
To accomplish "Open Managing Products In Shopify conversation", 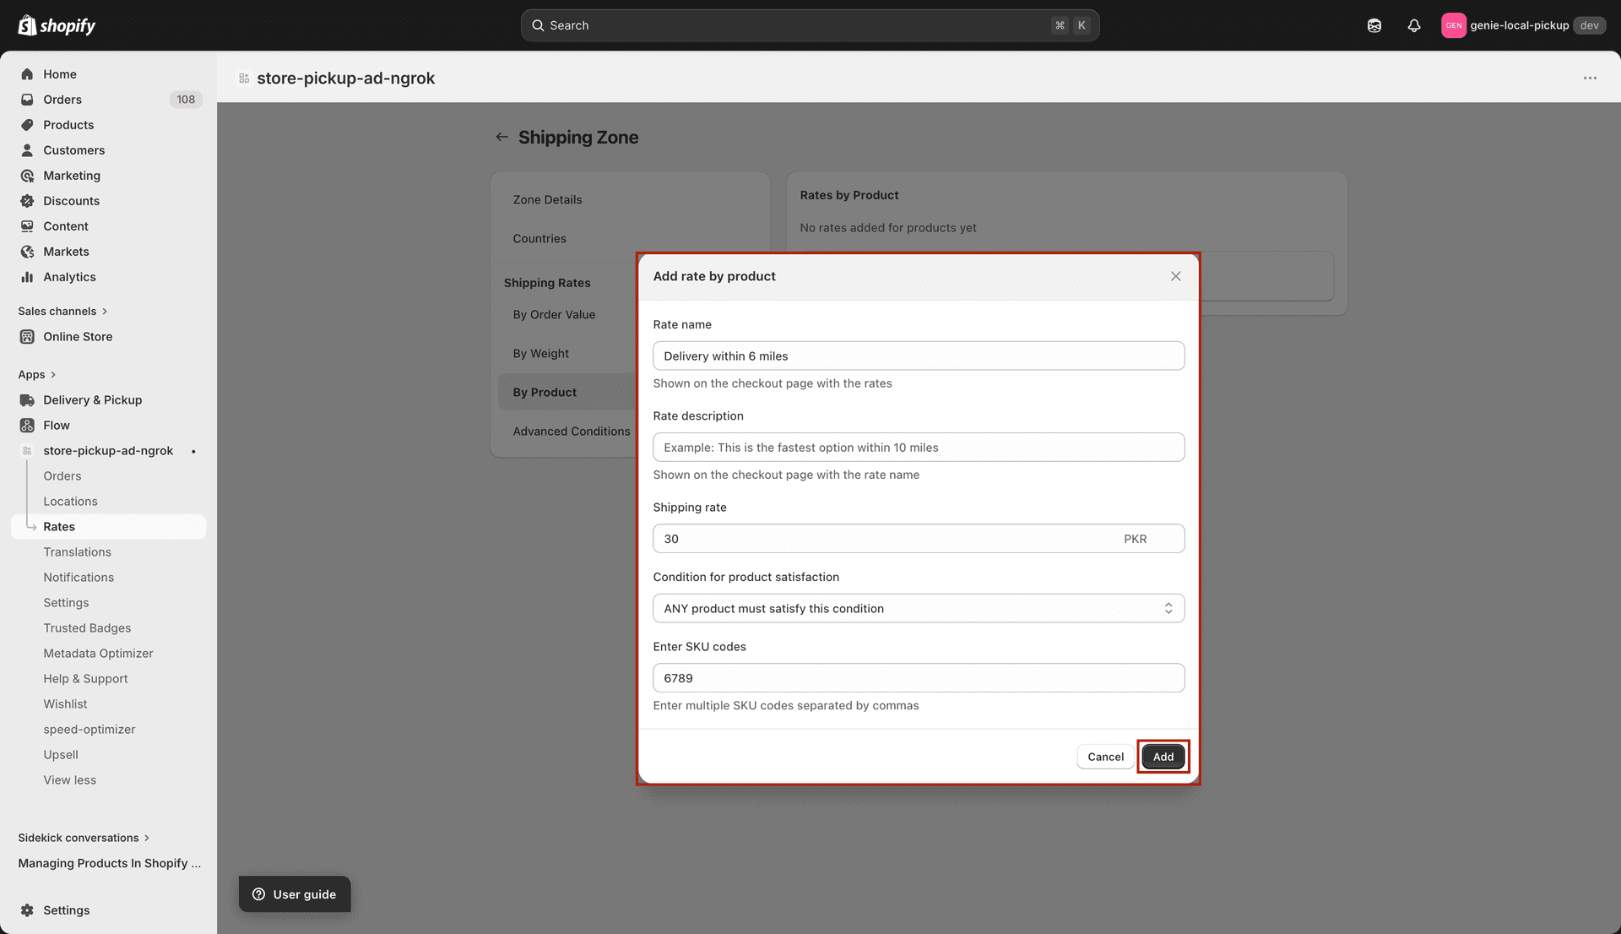I will [110, 863].
